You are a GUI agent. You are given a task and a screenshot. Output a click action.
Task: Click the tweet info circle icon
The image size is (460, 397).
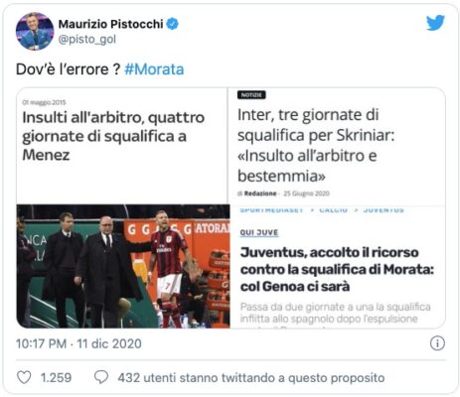pos(437,343)
